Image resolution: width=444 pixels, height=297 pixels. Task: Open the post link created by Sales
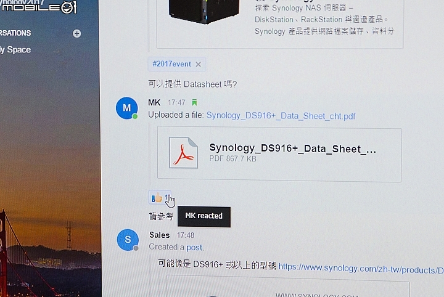[194, 248]
